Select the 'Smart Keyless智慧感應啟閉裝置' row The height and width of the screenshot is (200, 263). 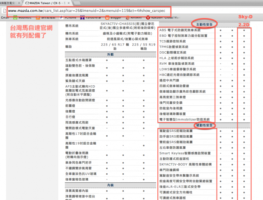(x=204, y=153)
